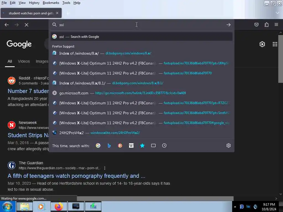283x212 pixels.
Task: Select Windows X-Lite suggestion fastupload.io/70136b86abd79770
Action: point(141,73)
